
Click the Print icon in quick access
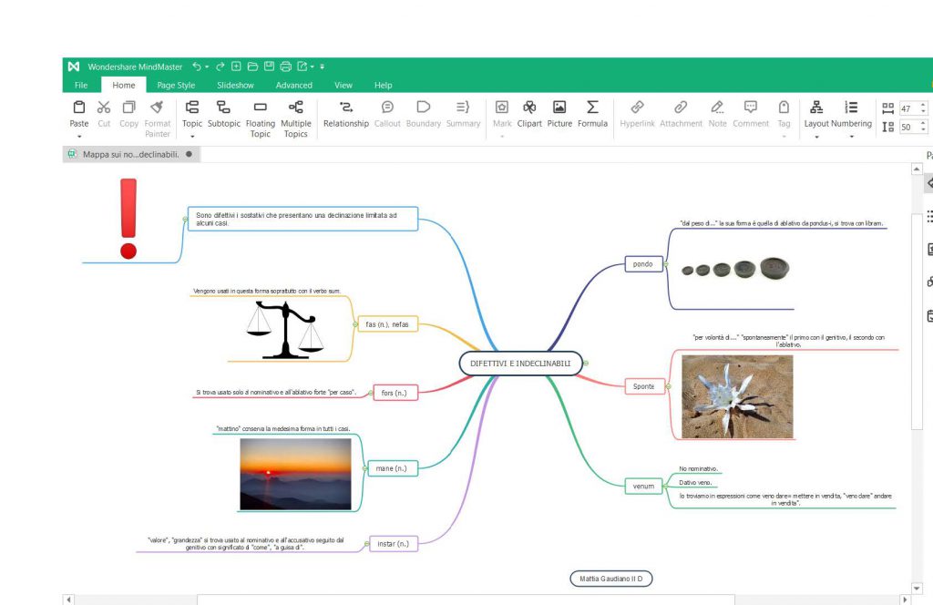coord(285,67)
